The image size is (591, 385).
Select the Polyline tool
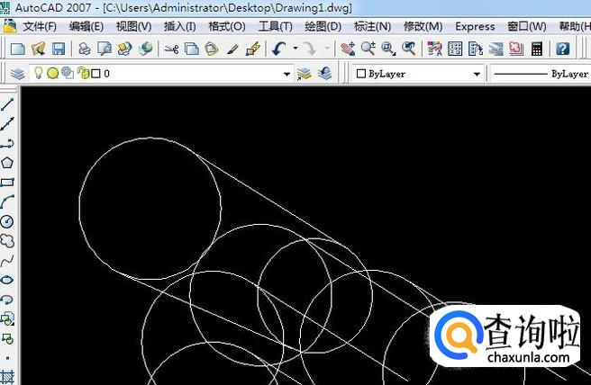(x=7, y=143)
